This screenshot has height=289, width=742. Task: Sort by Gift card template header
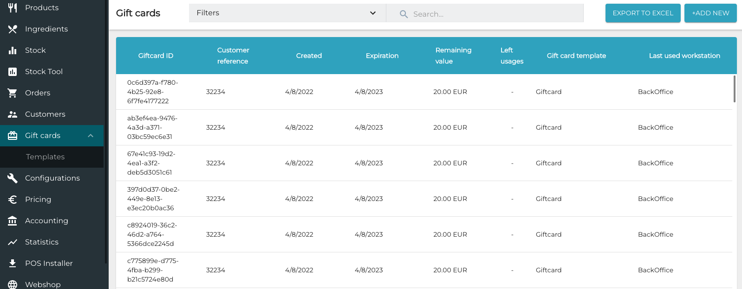click(576, 56)
